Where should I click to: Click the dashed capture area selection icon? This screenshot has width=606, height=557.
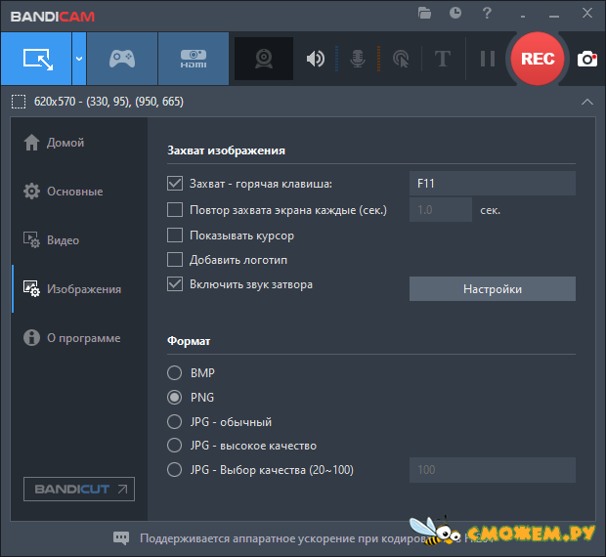(x=19, y=102)
